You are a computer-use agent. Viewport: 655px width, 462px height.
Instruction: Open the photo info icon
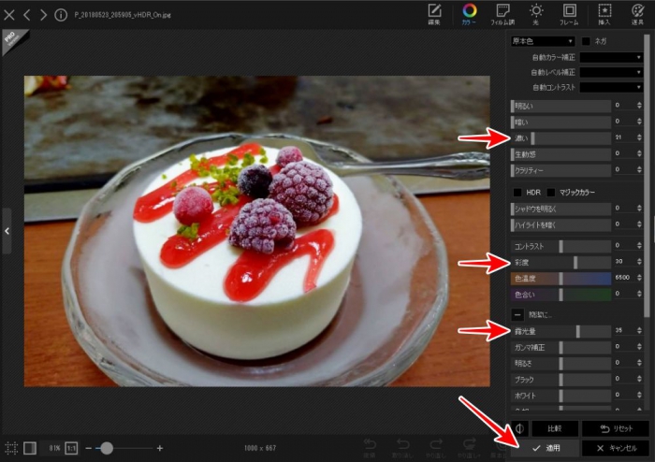point(61,15)
